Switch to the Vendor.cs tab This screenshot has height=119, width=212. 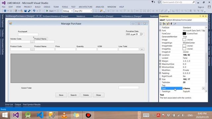coord(81,16)
